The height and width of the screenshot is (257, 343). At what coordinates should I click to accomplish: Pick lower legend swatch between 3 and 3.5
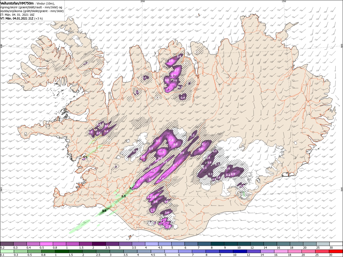pyautogui.click(x=117, y=251)
